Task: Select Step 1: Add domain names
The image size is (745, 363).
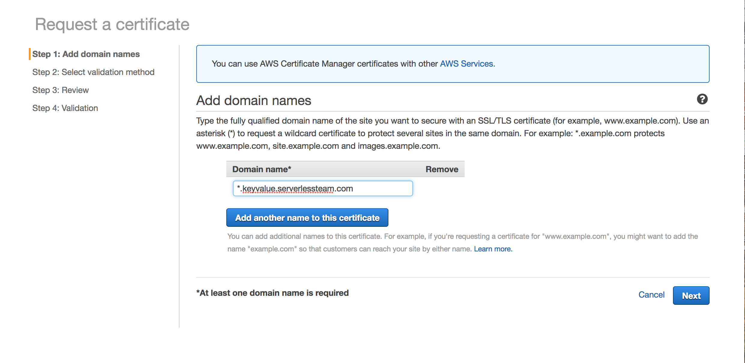Action: tap(86, 54)
